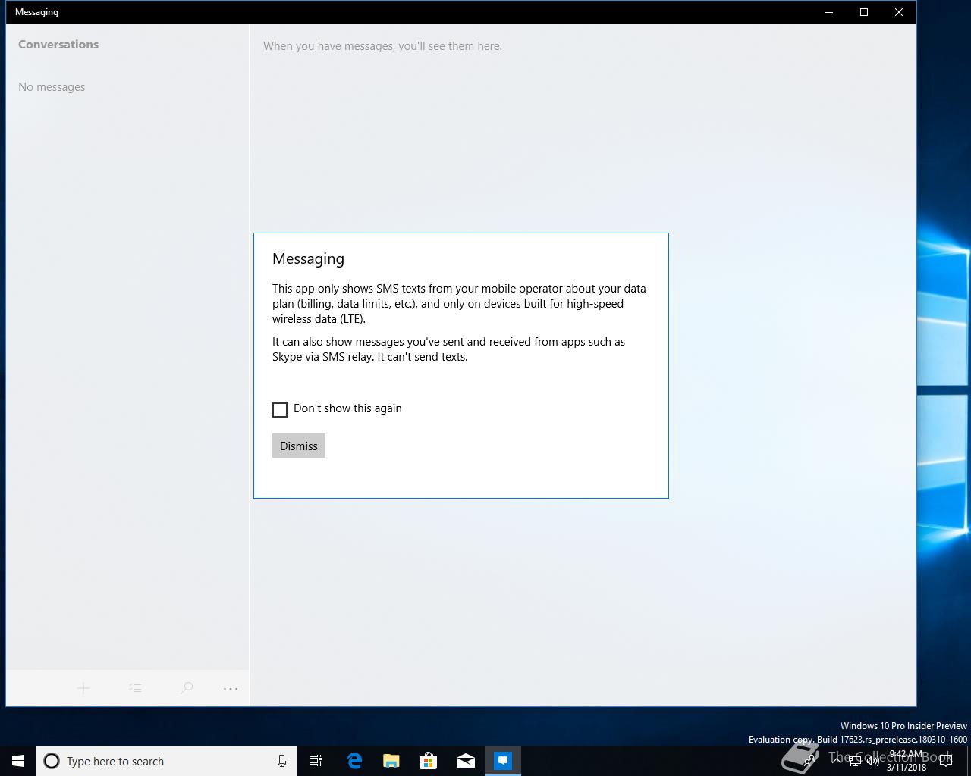Minimize the Messaging window
Image resolution: width=971 pixels, height=776 pixels.
829,12
